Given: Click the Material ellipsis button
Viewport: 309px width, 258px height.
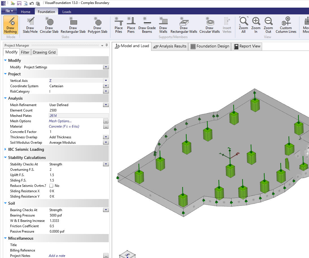Looking at the screenshot, I should pyautogui.click(x=106, y=126).
